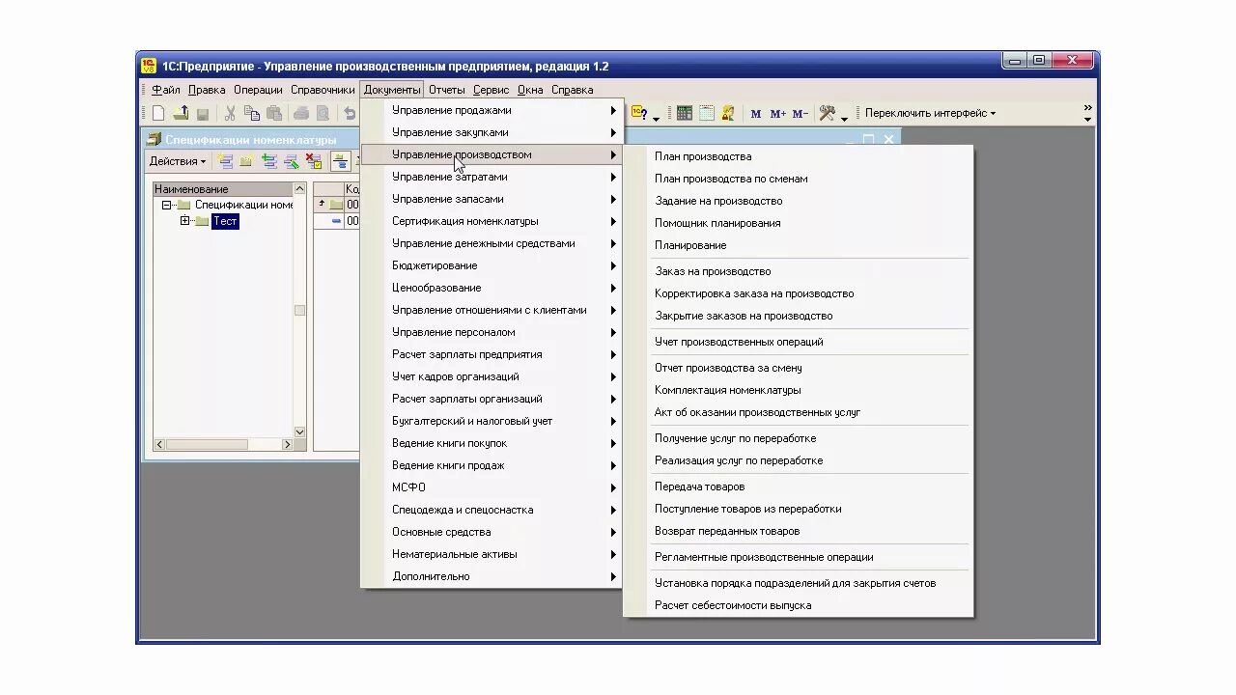Viewport: 1236px width, 695px height.
Task: Open the Окна menu
Action: [x=530, y=90]
